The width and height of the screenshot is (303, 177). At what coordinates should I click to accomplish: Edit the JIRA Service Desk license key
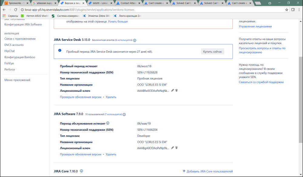coord(173,90)
